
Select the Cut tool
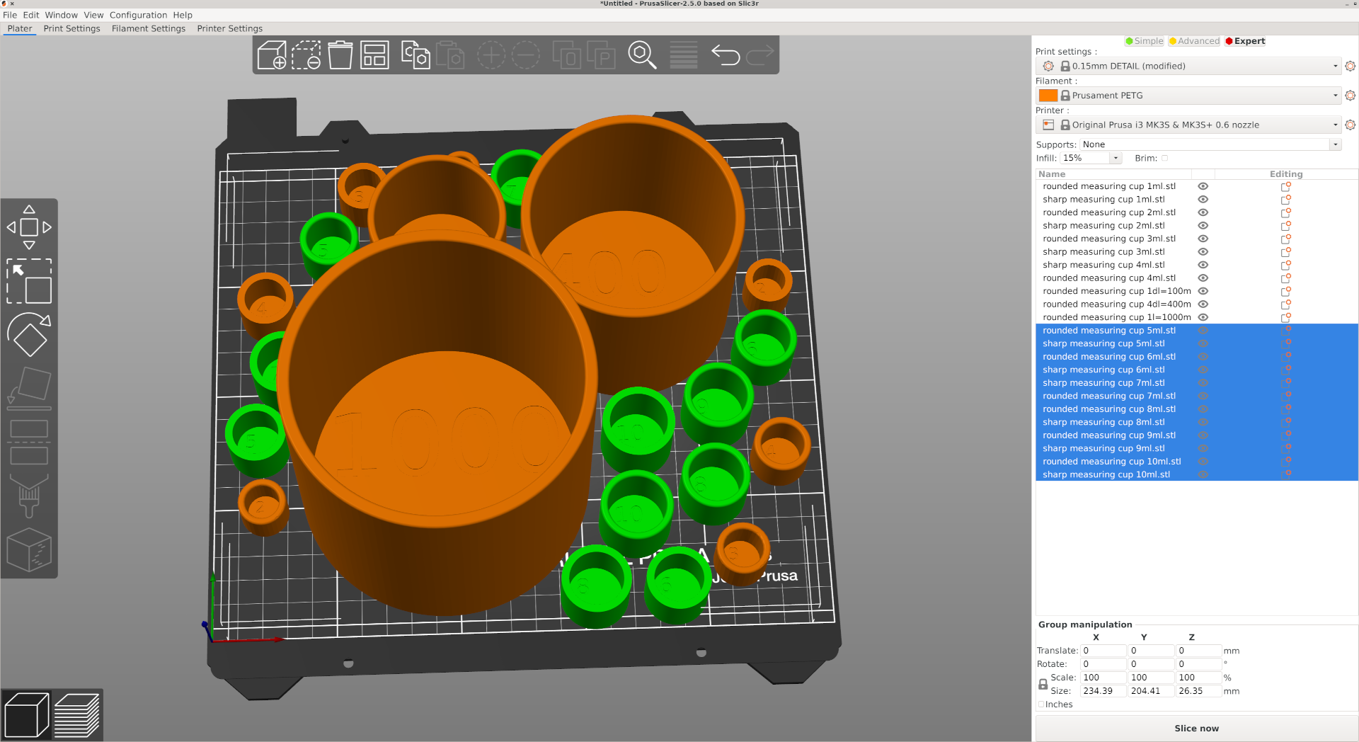pos(29,442)
